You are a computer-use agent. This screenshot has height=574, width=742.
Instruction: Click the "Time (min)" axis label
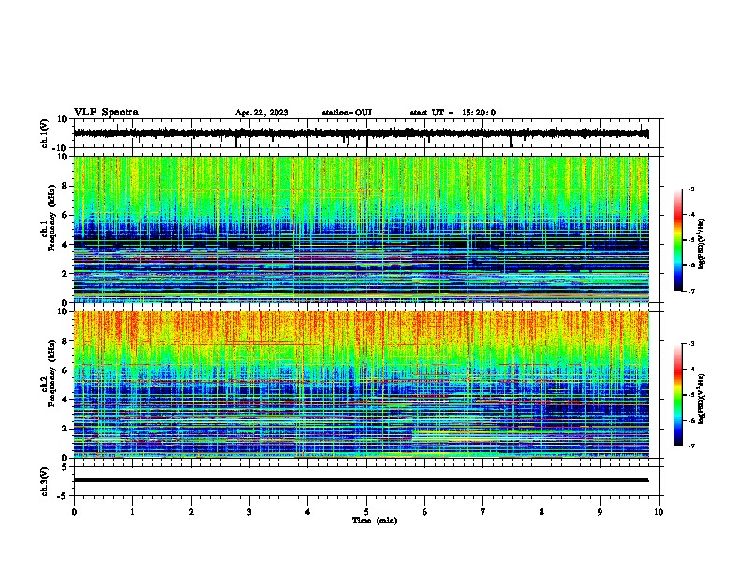(x=375, y=521)
